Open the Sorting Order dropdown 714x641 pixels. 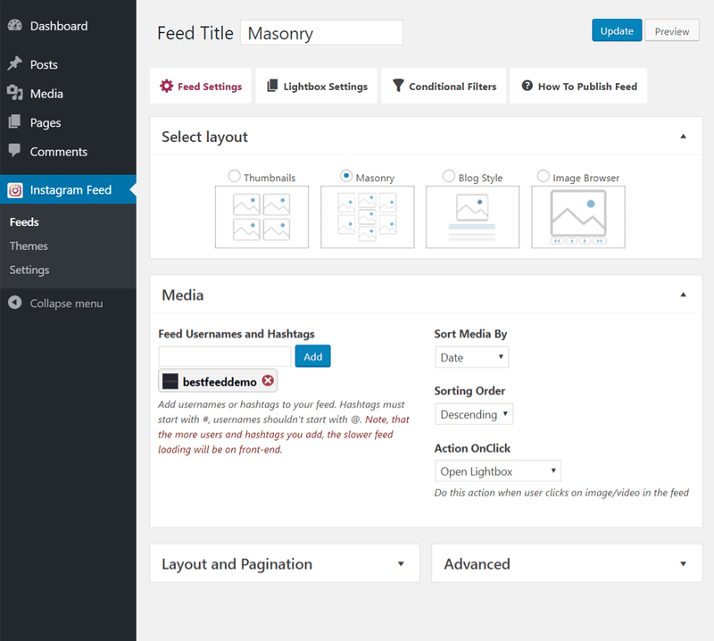point(474,414)
